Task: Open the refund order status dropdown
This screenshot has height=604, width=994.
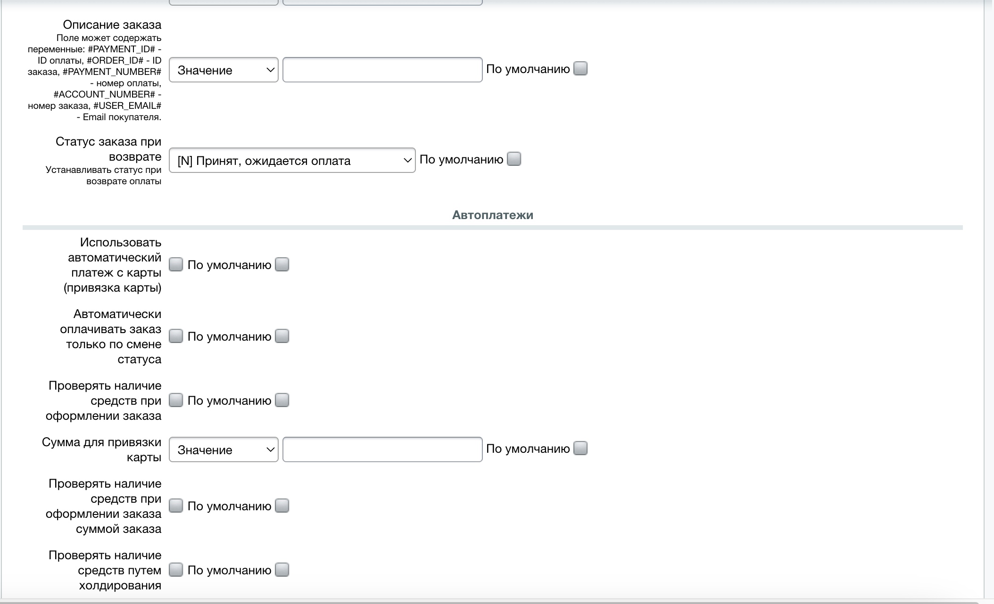Action: 292,161
